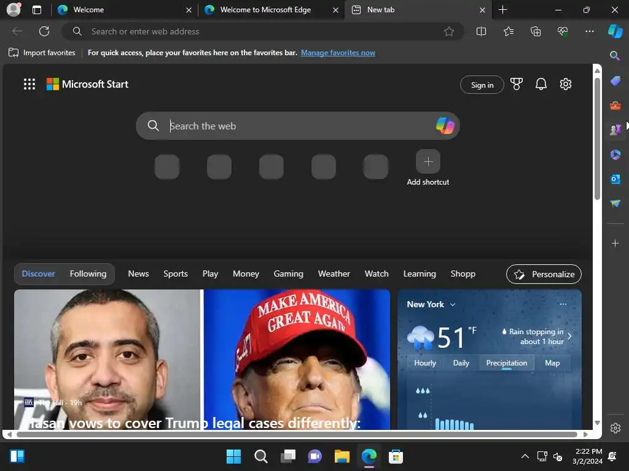Open sidebar Search icon
This screenshot has height=471, width=629.
[x=615, y=56]
